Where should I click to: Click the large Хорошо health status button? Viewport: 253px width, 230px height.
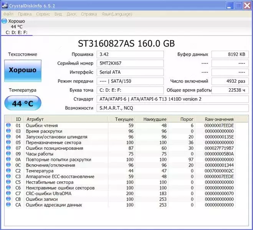coord(23,71)
